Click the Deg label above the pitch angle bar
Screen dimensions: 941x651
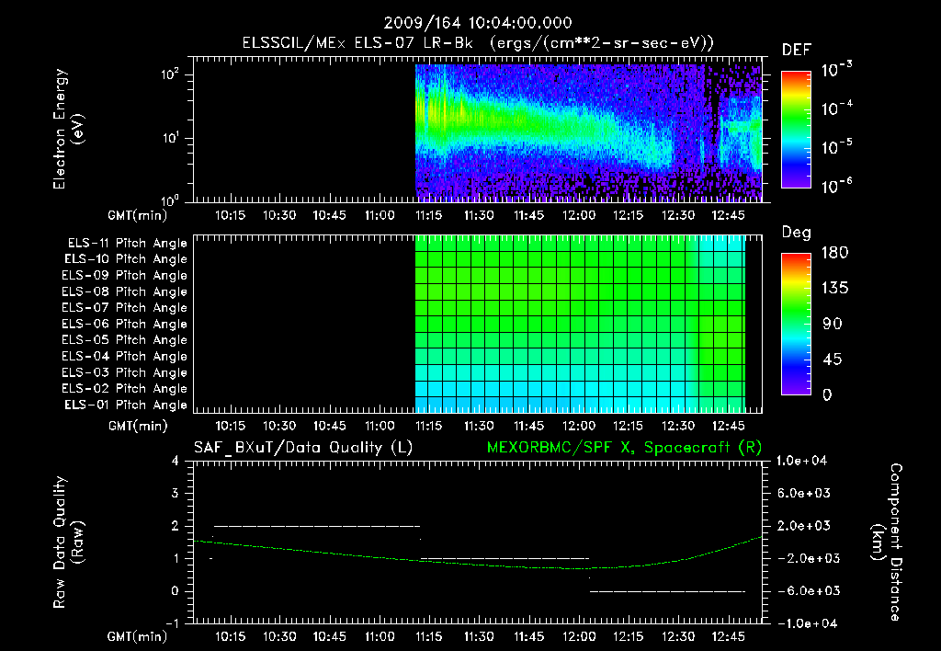[797, 233]
